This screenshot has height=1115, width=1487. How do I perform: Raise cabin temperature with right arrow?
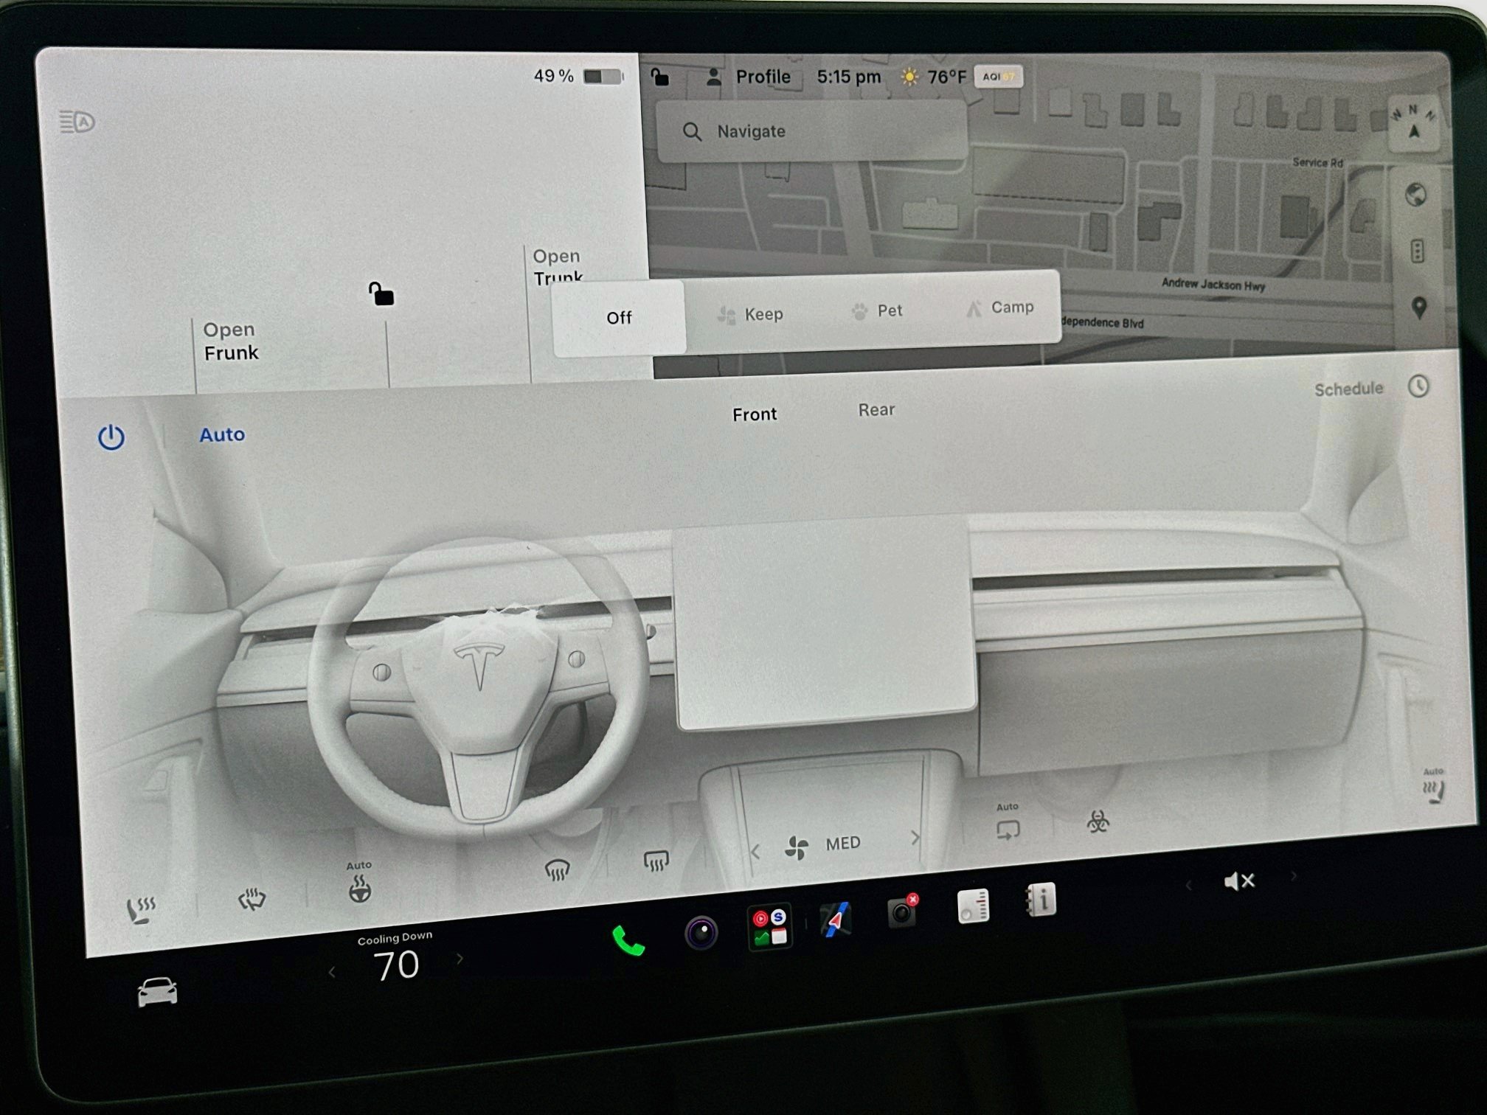click(460, 959)
